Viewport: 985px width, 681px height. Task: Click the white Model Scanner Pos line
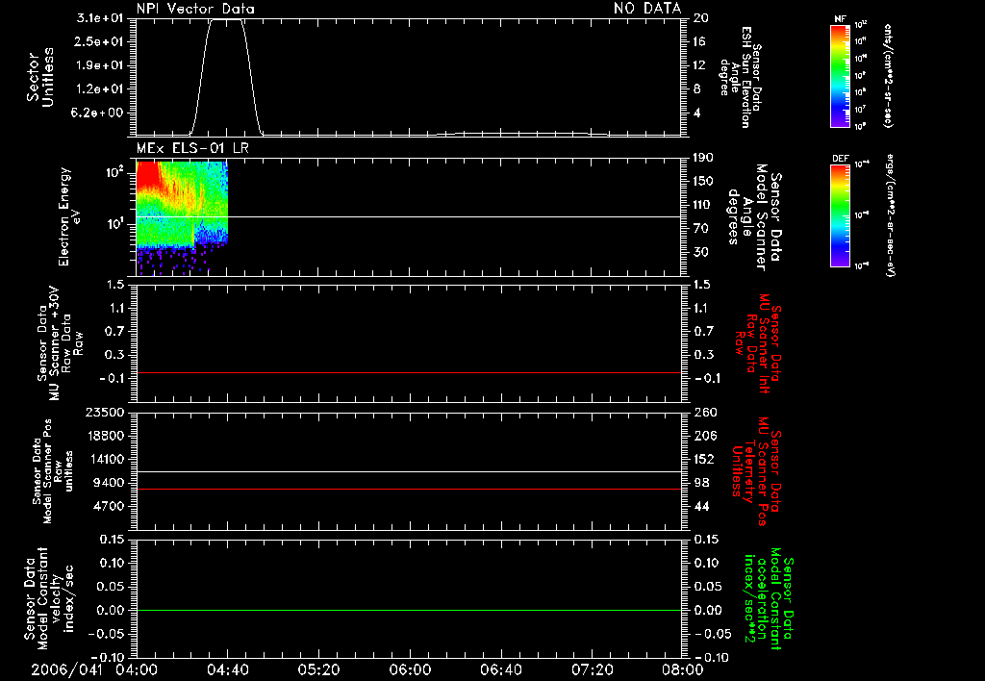(x=408, y=471)
